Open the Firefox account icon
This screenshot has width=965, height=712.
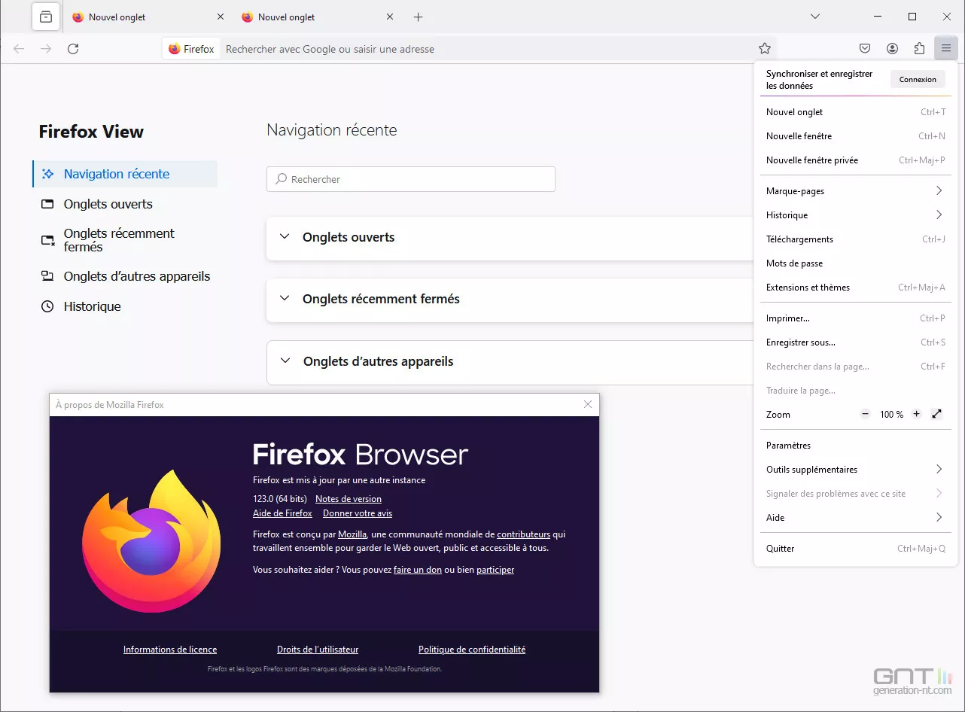(x=892, y=49)
